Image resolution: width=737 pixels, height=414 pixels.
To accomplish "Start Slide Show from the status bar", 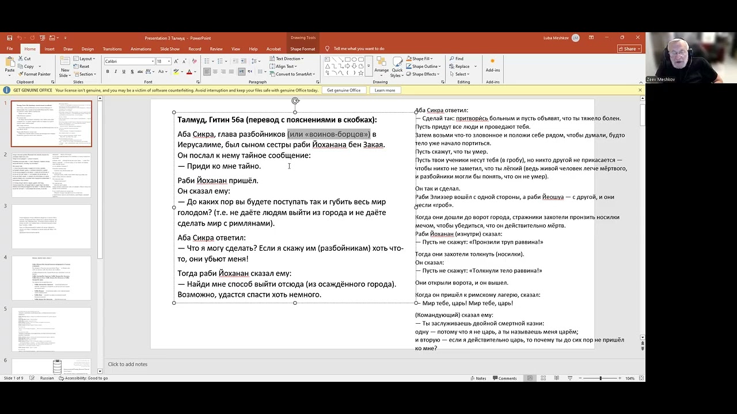I will point(569,378).
